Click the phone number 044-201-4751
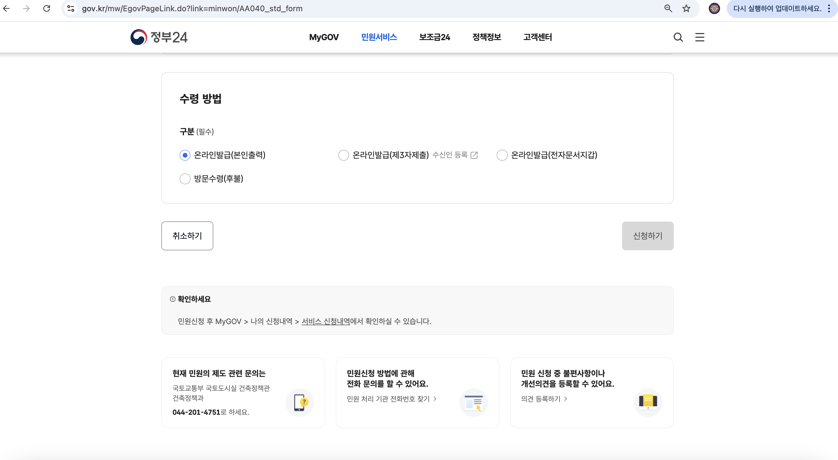The image size is (838, 460). (x=196, y=412)
